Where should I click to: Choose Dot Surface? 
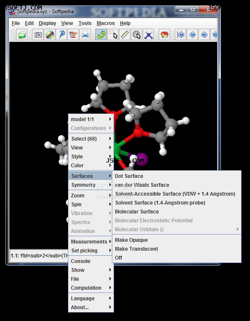pos(177,176)
